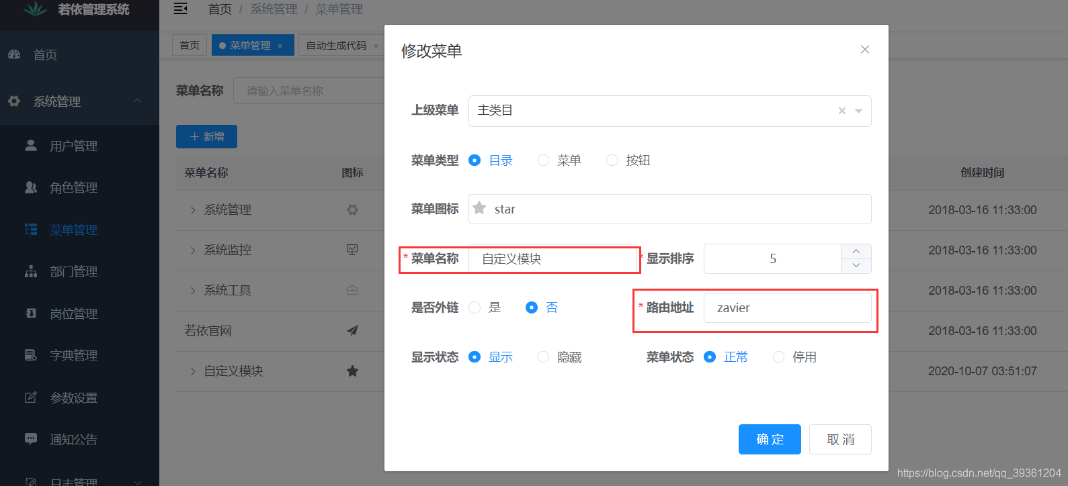1068x486 pixels.
Task: Open 首页 in the sidebar
Action: click(x=79, y=54)
